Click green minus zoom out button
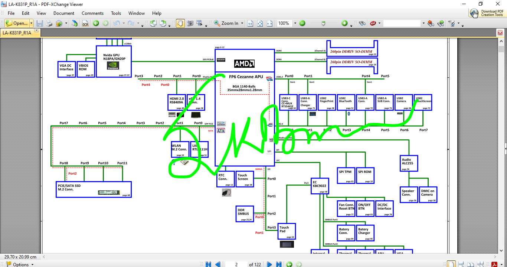The image size is (507, 267). tap(302, 23)
